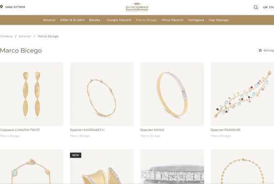Open Сережки LUNARIA TWIST earrings image
This screenshot has width=274, height=184.
[x=32, y=94]
